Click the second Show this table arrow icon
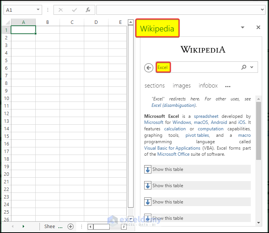The width and height of the screenshot is (269, 233). (x=148, y=185)
